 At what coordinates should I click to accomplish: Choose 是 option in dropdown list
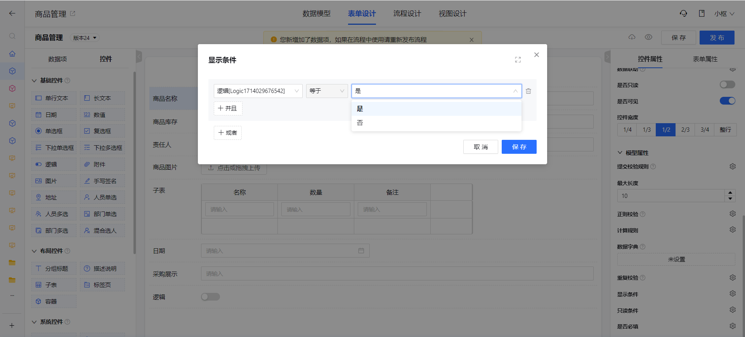(437, 109)
